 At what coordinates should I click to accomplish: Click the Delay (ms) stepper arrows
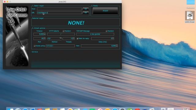[113, 38]
